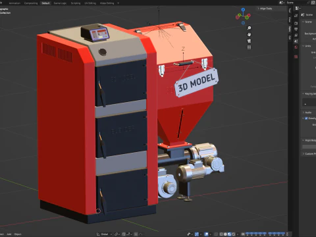This screenshot has width=316, height=237.
Task: Switch to the Game Logic workspace tab
Action: pyautogui.click(x=60, y=3)
